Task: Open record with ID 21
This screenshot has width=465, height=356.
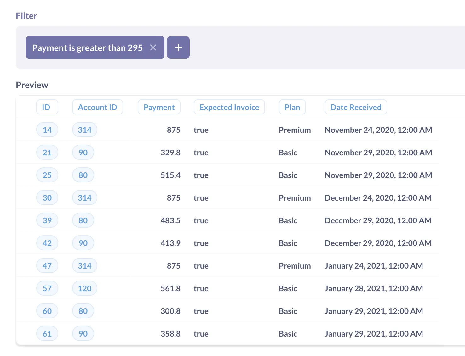Action: click(x=47, y=153)
